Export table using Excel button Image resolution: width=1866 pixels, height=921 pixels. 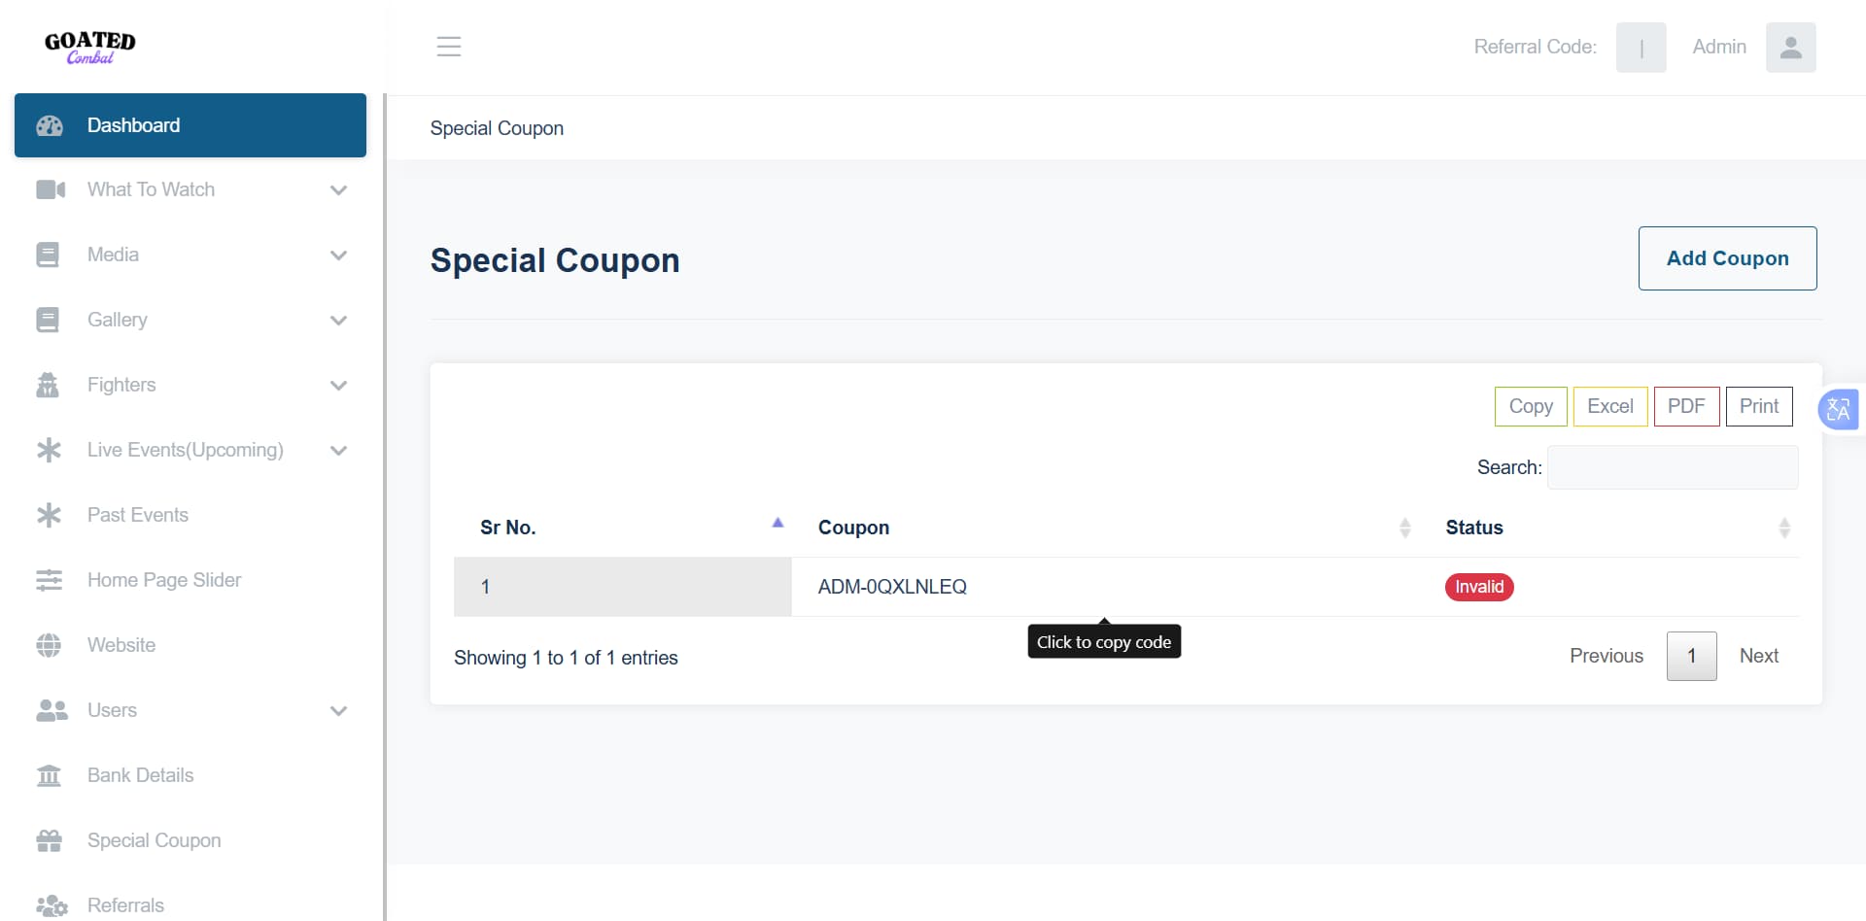coord(1609,406)
